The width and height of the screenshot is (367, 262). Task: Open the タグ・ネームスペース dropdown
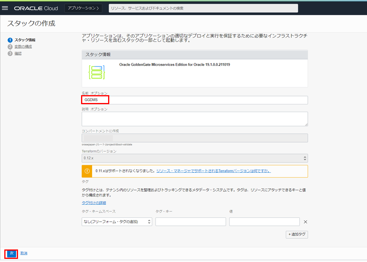[117, 222]
